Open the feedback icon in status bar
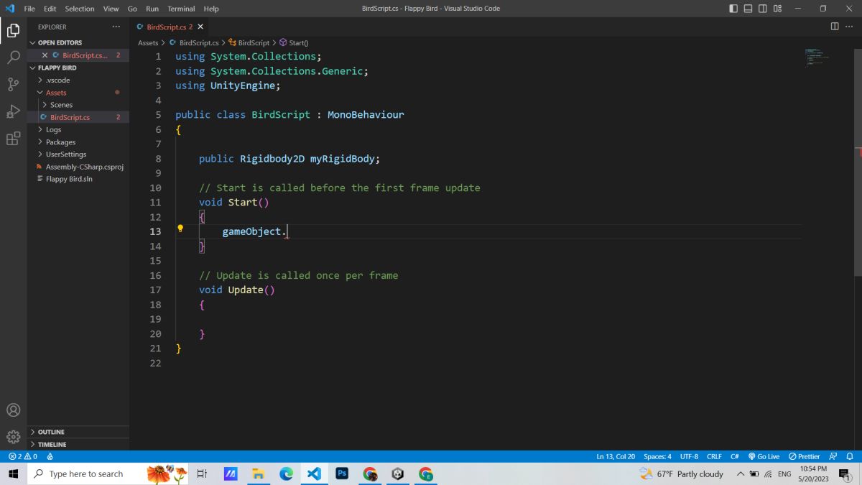Viewport: 862px width, 485px height. [x=833, y=456]
